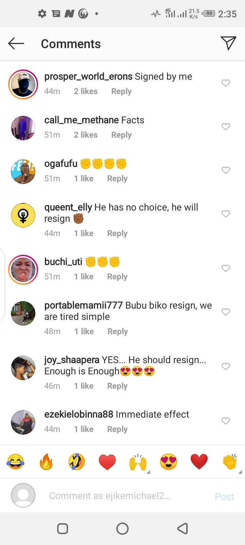Insert the fire emoji quick reaction
The image size is (245, 545).
point(46,462)
